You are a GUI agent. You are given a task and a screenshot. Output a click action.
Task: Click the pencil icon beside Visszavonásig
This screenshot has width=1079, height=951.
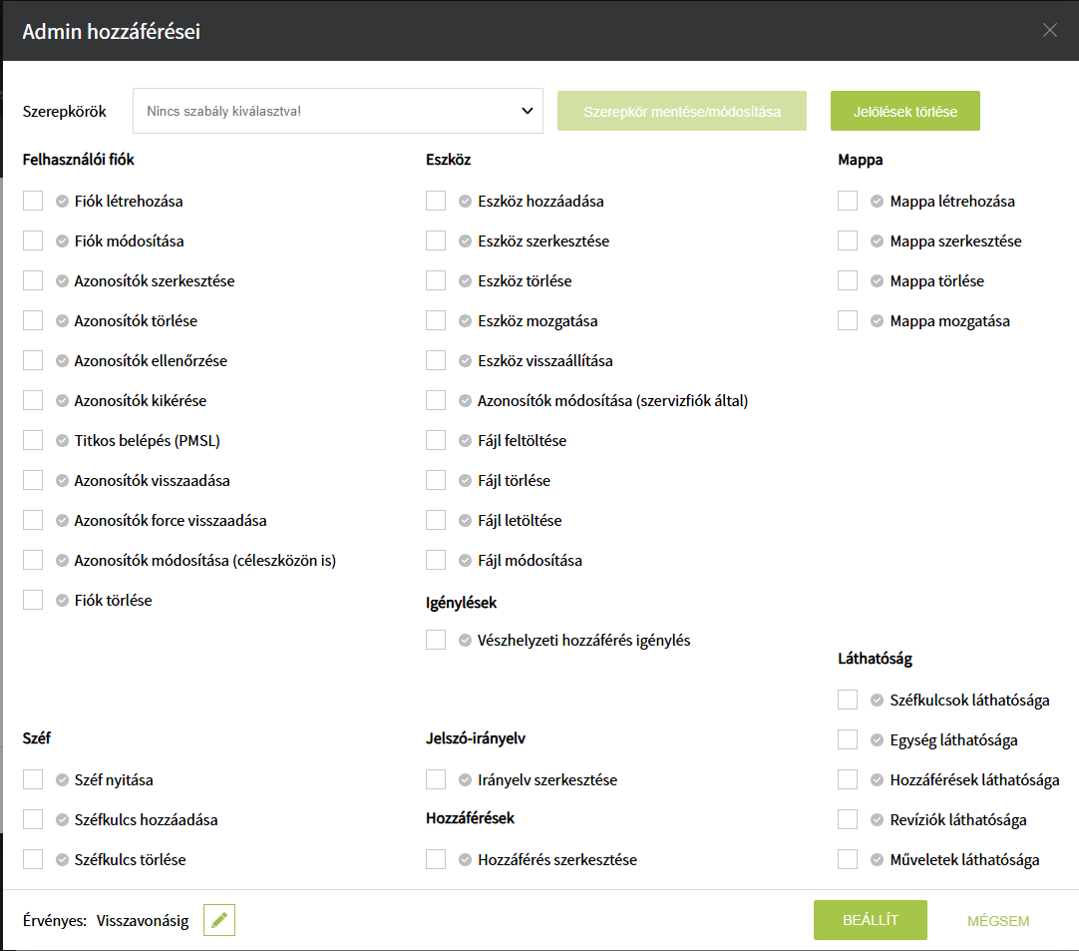(219, 920)
